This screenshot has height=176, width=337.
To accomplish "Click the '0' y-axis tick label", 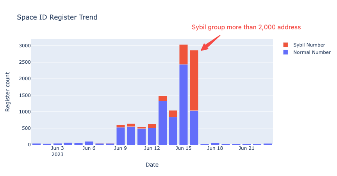I will pyautogui.click(x=29, y=145).
